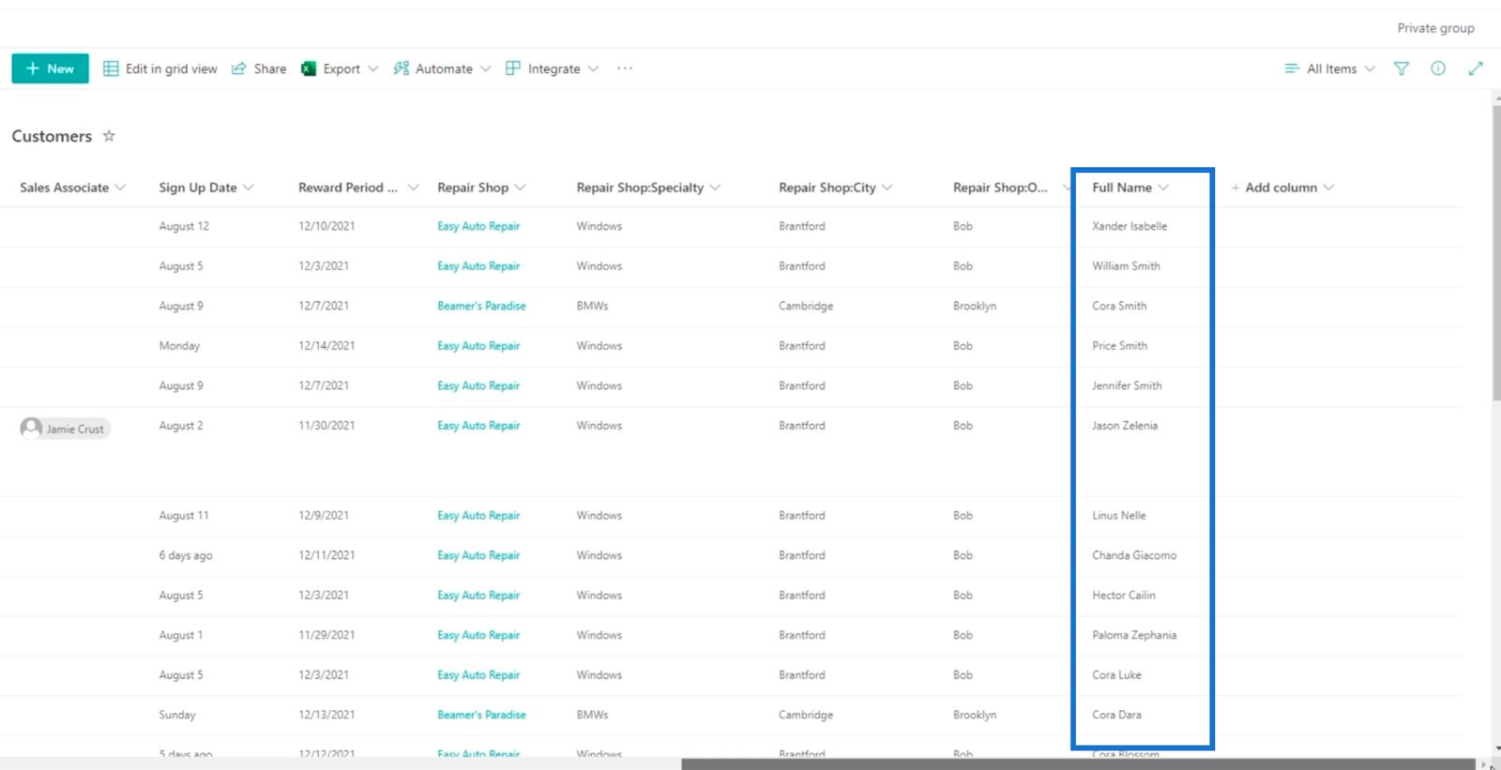Click the vertical scrollbar thumb

[1496, 254]
